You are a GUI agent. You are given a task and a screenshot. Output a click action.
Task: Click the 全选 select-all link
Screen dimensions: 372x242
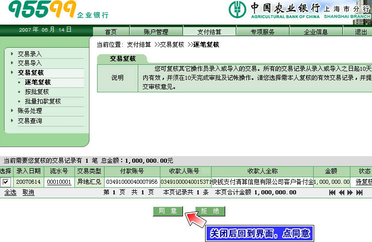(11, 192)
